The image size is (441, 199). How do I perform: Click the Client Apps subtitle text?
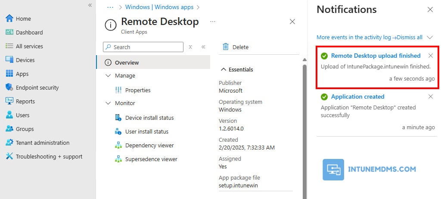(134, 32)
